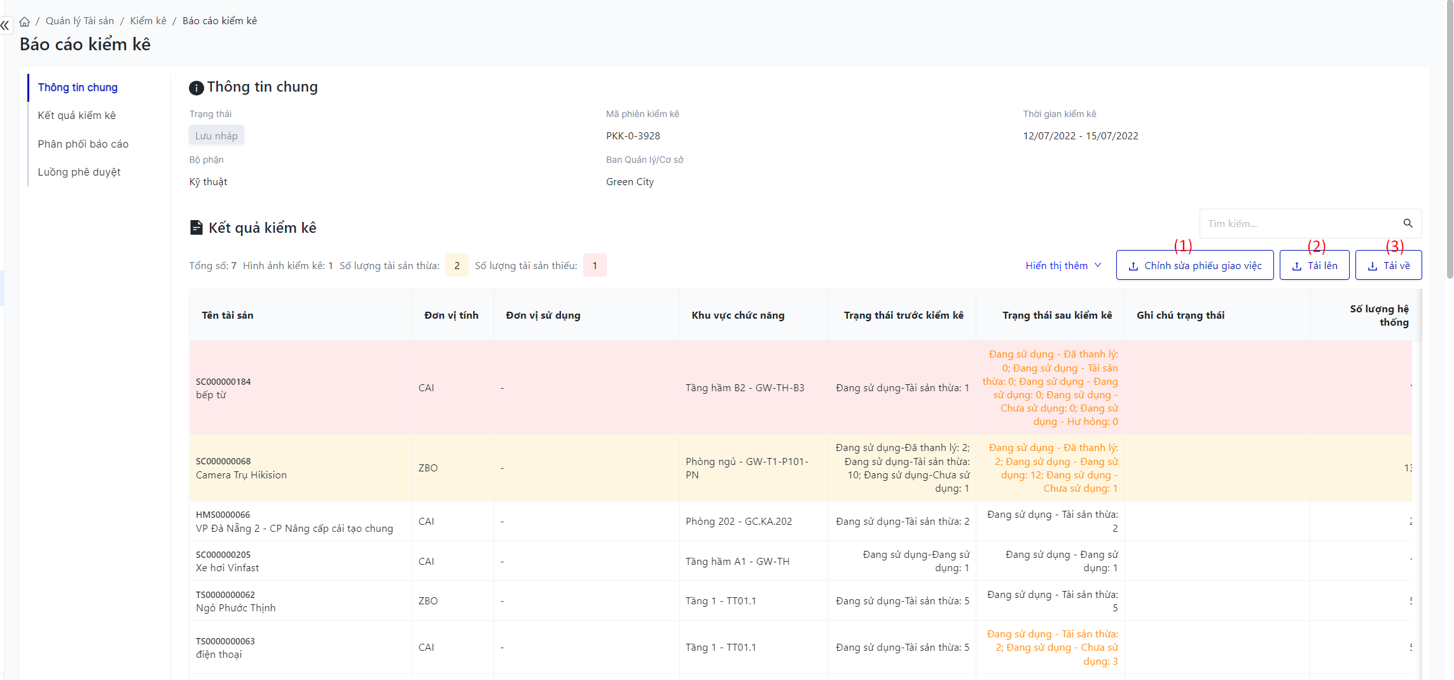Open the Kết quả kiểm kê tab

(76, 115)
